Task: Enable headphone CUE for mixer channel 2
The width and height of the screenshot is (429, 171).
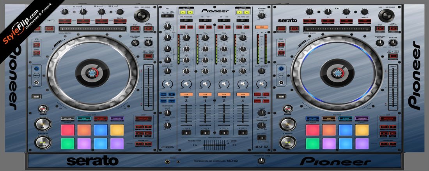Action: 224,94
